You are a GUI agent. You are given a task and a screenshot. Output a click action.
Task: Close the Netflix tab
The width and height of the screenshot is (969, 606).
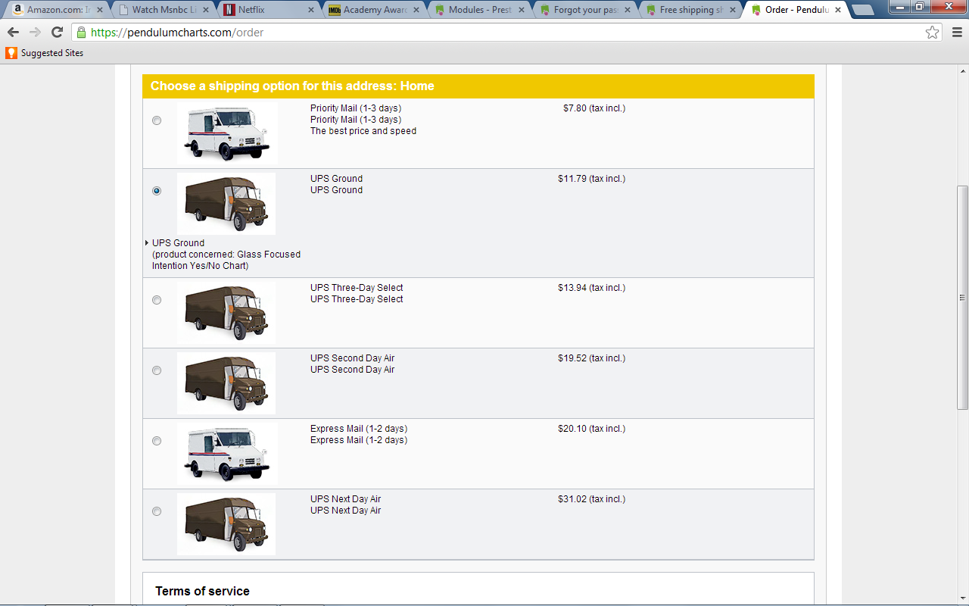click(x=310, y=11)
